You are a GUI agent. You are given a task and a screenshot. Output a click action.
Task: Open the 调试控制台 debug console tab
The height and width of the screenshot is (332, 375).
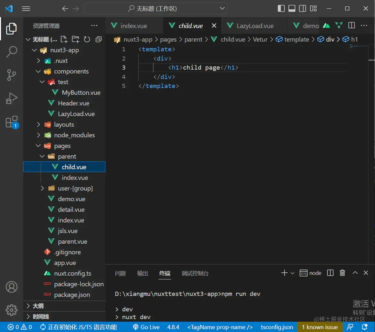click(195, 273)
